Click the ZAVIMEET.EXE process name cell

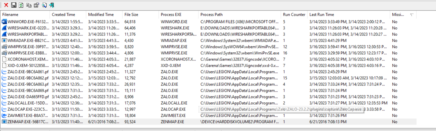click(x=173, y=115)
